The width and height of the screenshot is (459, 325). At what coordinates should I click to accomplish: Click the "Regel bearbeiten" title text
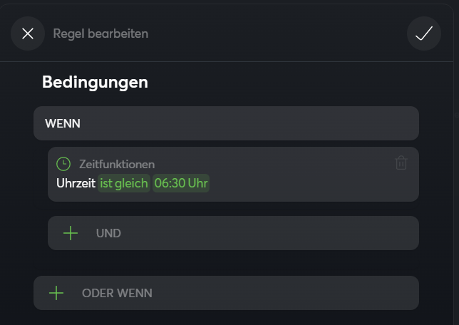(100, 33)
